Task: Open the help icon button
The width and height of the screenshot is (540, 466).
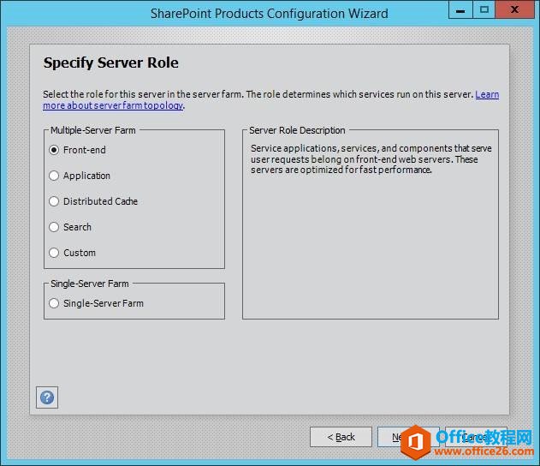Action: tap(47, 397)
